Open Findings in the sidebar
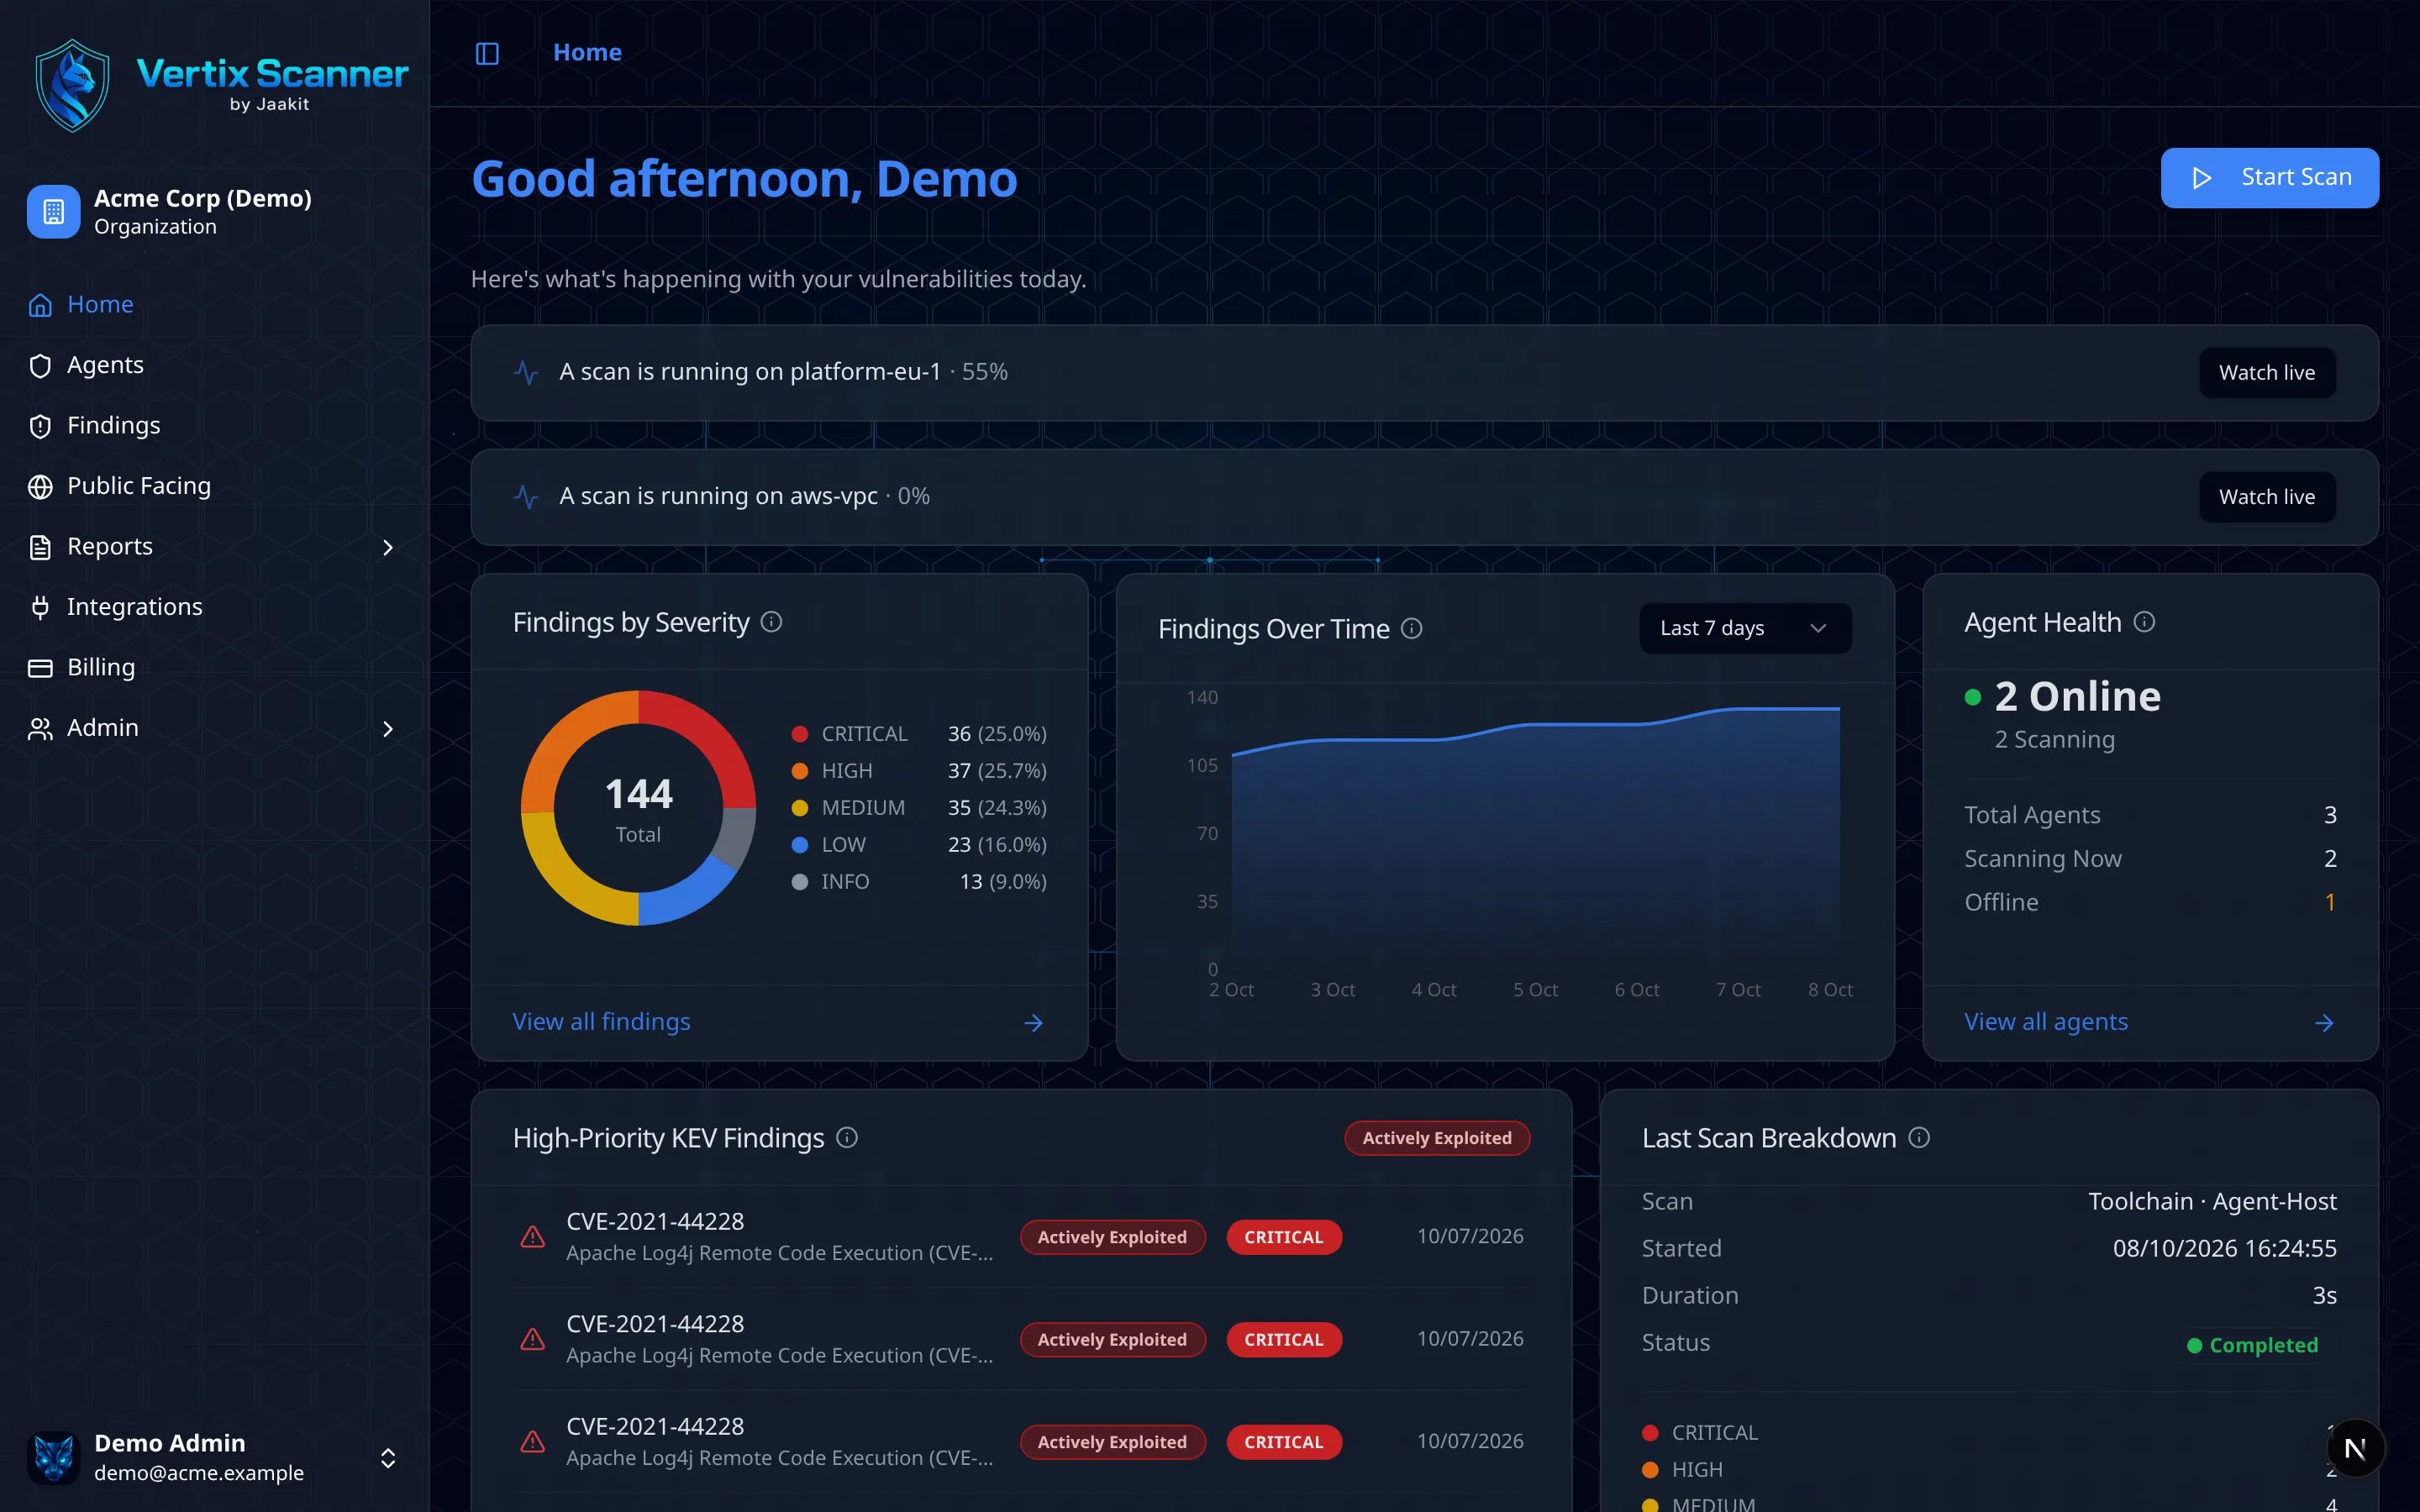The height and width of the screenshot is (1512, 2420). pyautogui.click(x=215, y=425)
